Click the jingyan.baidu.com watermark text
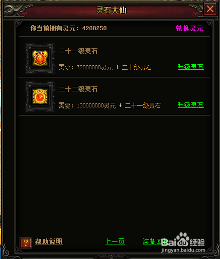This screenshot has width=220, height=259. pyautogui.click(x=183, y=250)
